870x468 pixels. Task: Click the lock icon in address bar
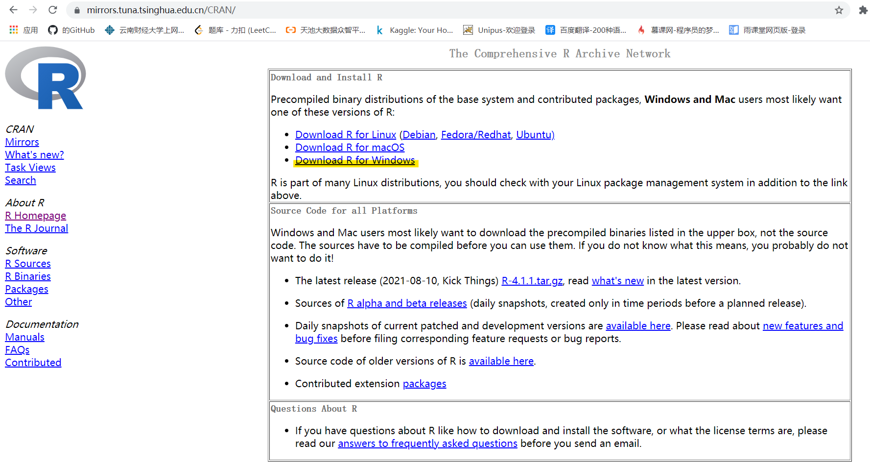[x=77, y=10]
